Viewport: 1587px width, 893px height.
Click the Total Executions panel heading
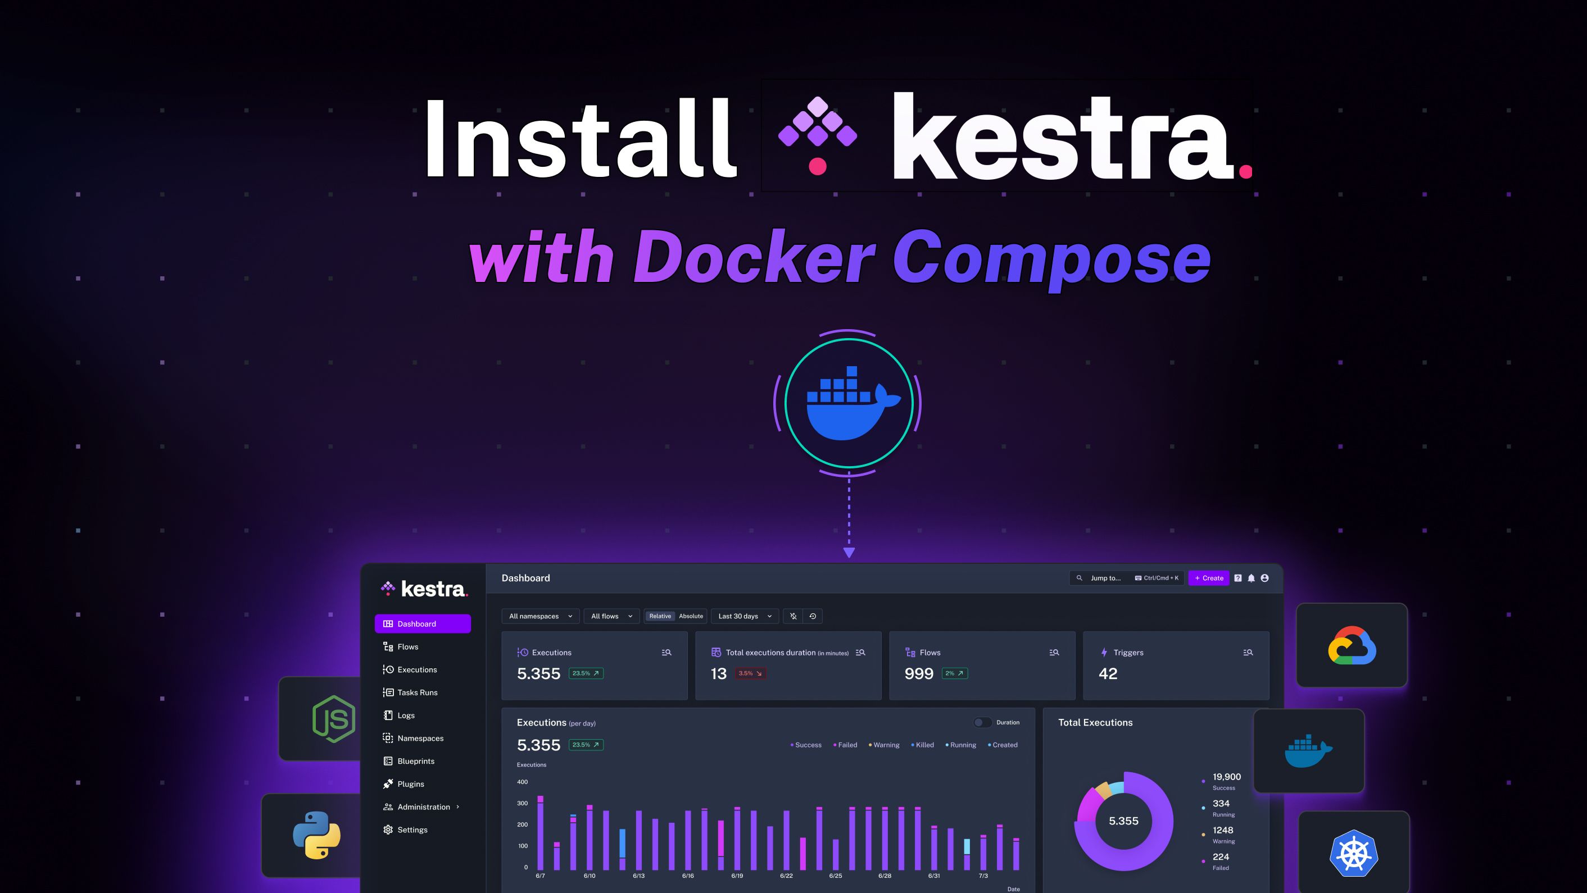[x=1095, y=722]
